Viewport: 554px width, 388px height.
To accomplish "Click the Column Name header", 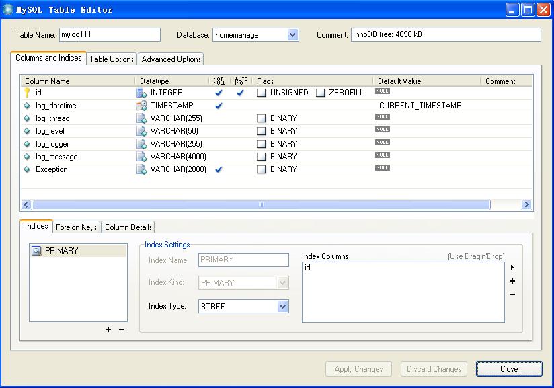I will [47, 81].
